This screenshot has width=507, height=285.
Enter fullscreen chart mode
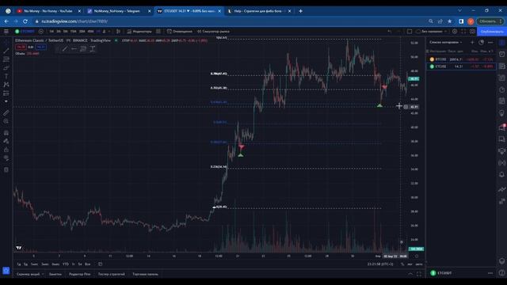pos(463,32)
